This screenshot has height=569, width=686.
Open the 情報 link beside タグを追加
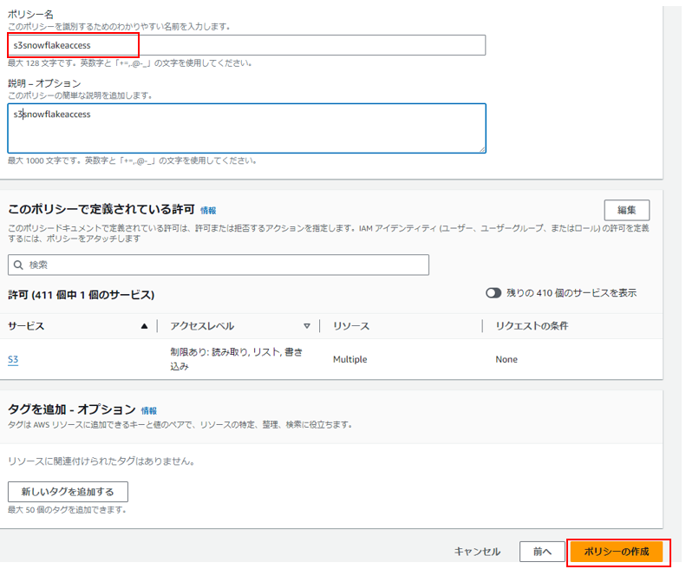149,410
